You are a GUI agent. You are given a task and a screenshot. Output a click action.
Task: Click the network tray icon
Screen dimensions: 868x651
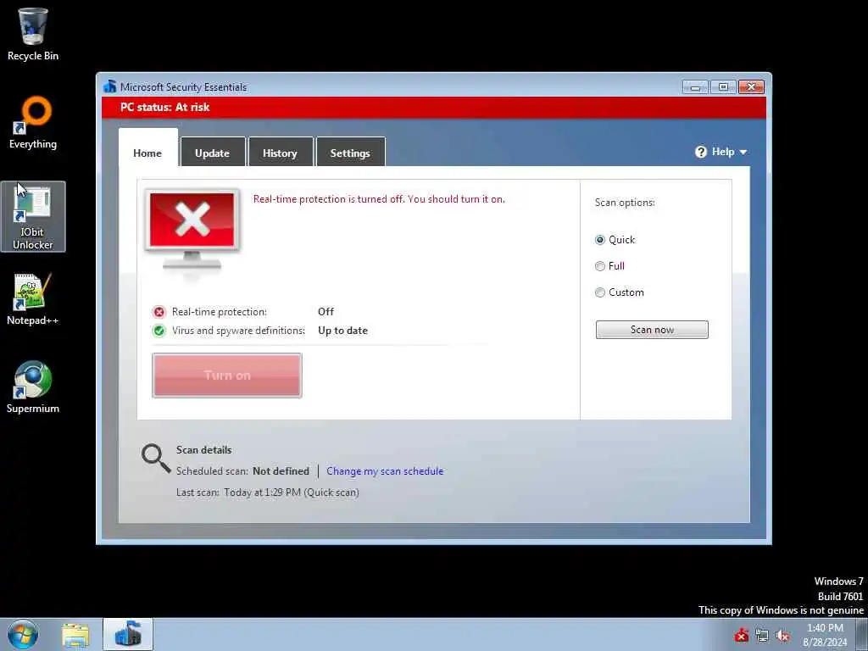(x=762, y=636)
